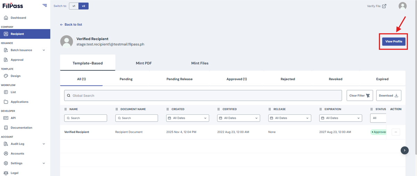Click the round scroll-right arrow button
This screenshot has height=176, width=417.
click(x=404, y=150)
